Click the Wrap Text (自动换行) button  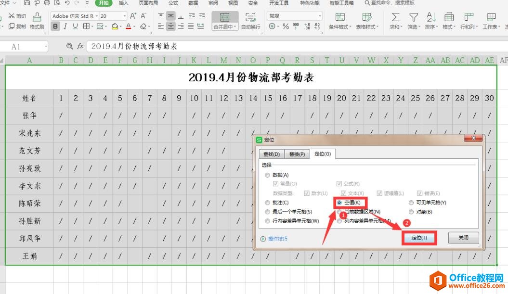(250, 21)
